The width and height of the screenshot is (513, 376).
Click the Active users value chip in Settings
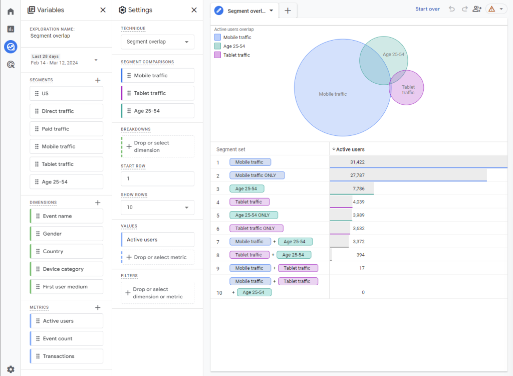[157, 240]
